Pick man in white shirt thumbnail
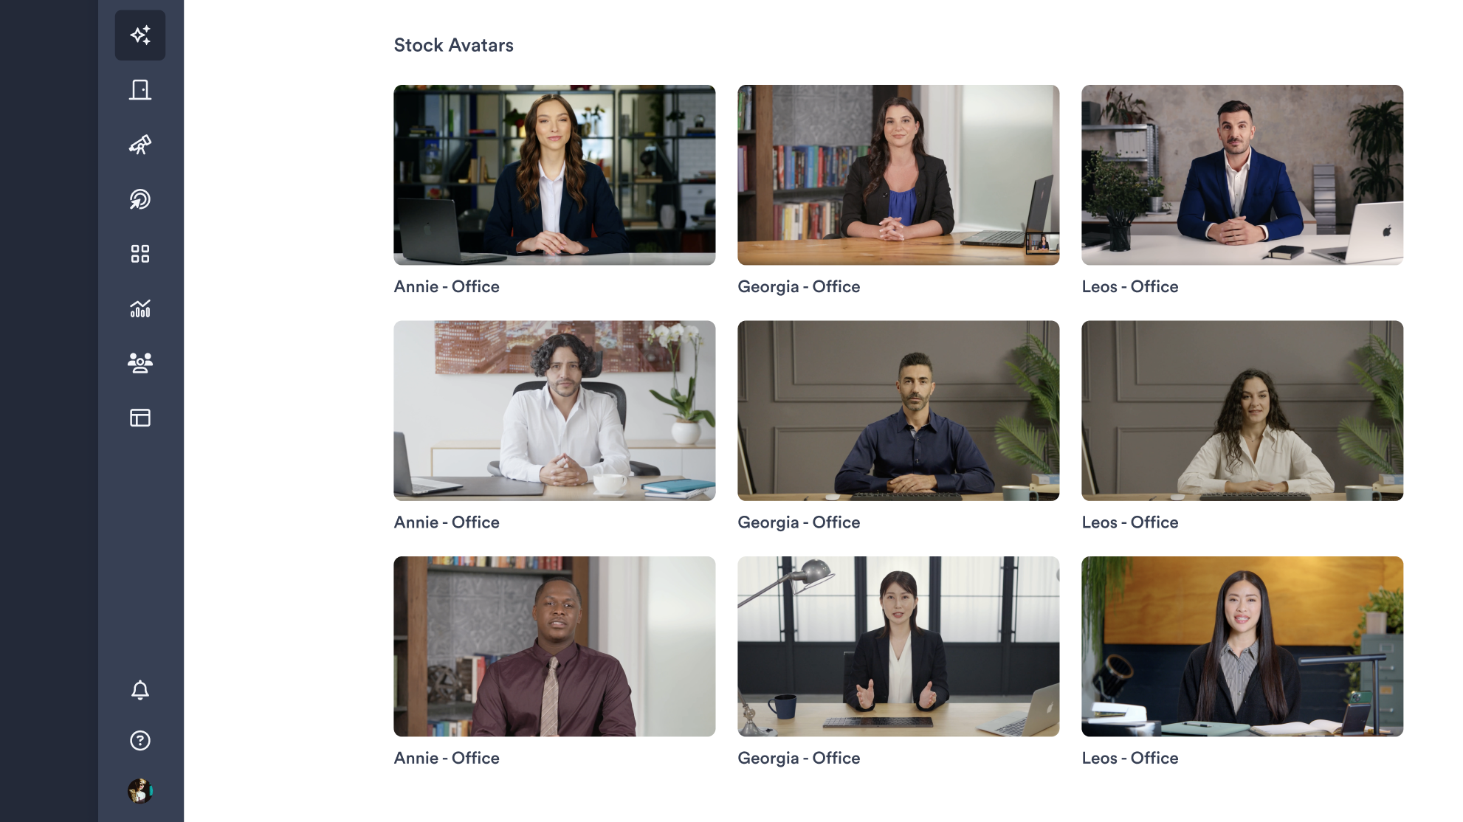1463x822 pixels. tap(554, 410)
